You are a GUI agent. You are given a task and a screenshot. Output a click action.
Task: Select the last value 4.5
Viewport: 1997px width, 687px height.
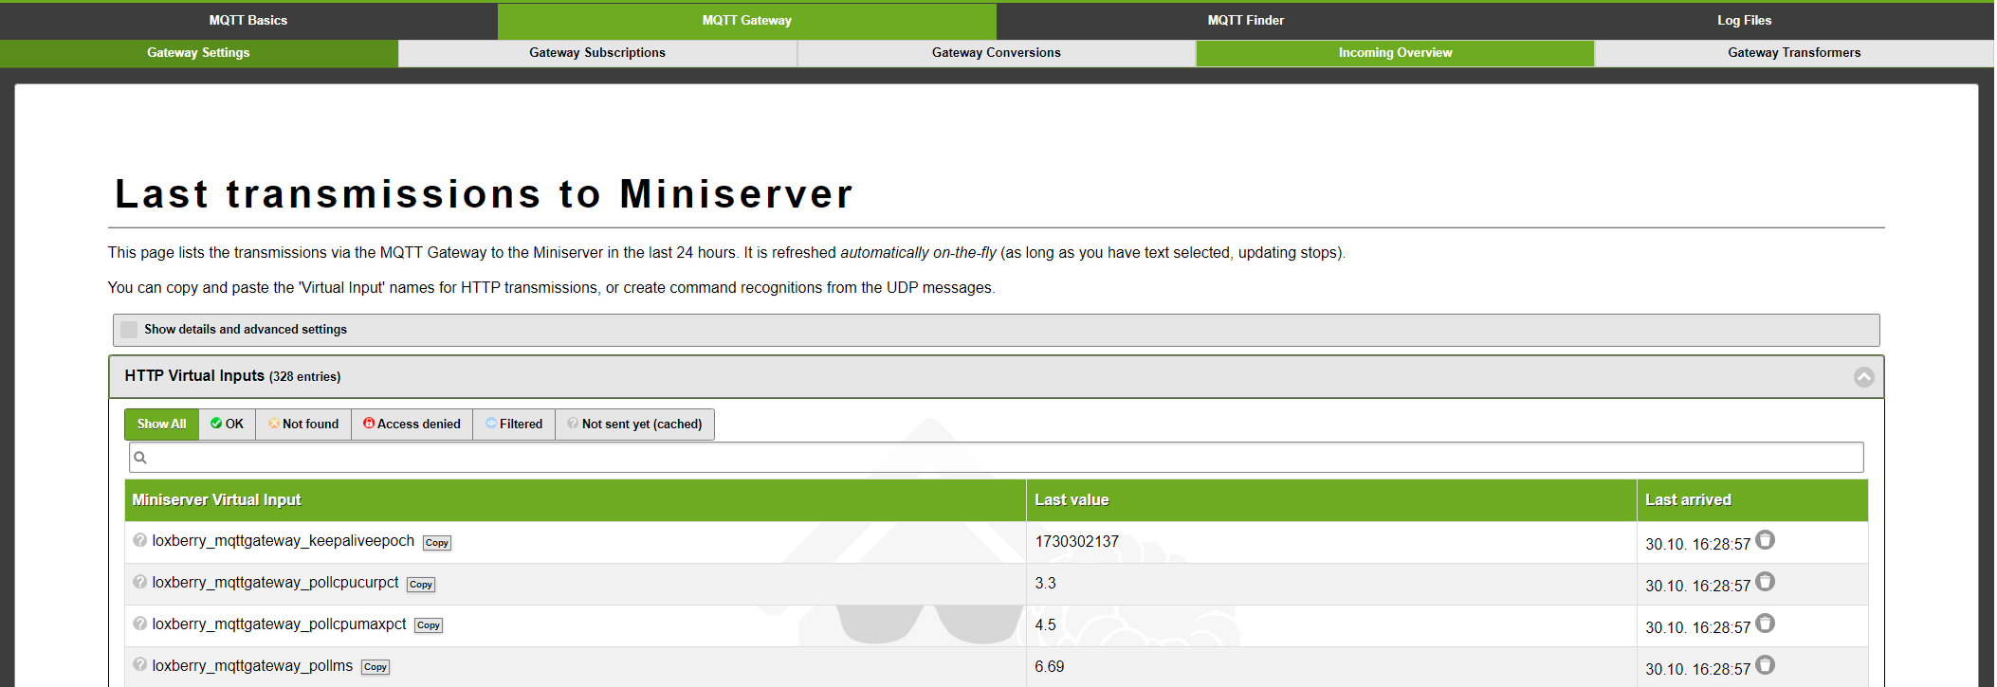[1045, 625]
